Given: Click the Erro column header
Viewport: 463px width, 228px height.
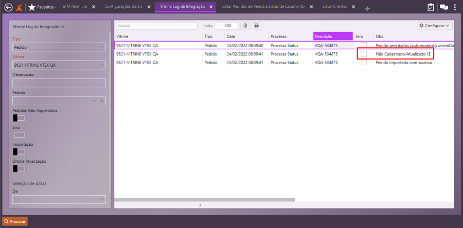Looking at the screenshot, I should pos(364,36).
